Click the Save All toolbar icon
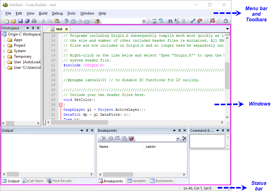 pyautogui.click(x=27, y=21)
